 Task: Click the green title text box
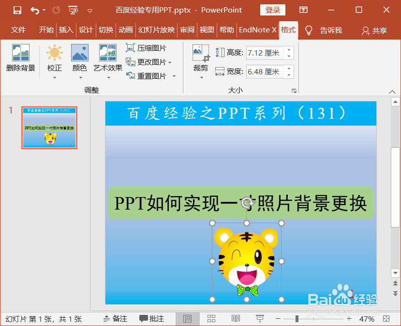[241, 203]
